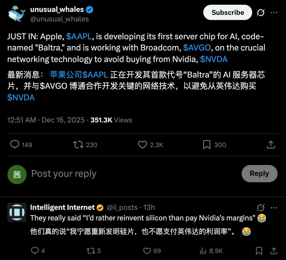286x260 pixels.
Task: Click the $AAPL cashtag link
Action: [79, 37]
